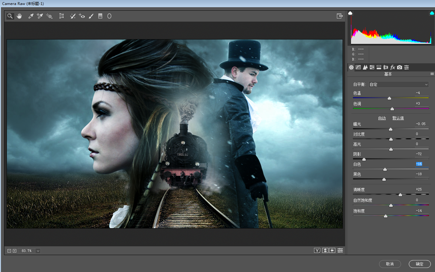435x272 pixels.
Task: Toggle before/after view with Y button
Action: (x=317, y=250)
